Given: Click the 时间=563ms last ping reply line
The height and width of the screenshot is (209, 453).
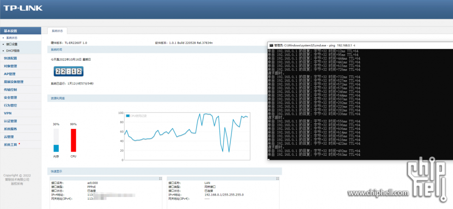Looking at the screenshot, I should coord(314,155).
